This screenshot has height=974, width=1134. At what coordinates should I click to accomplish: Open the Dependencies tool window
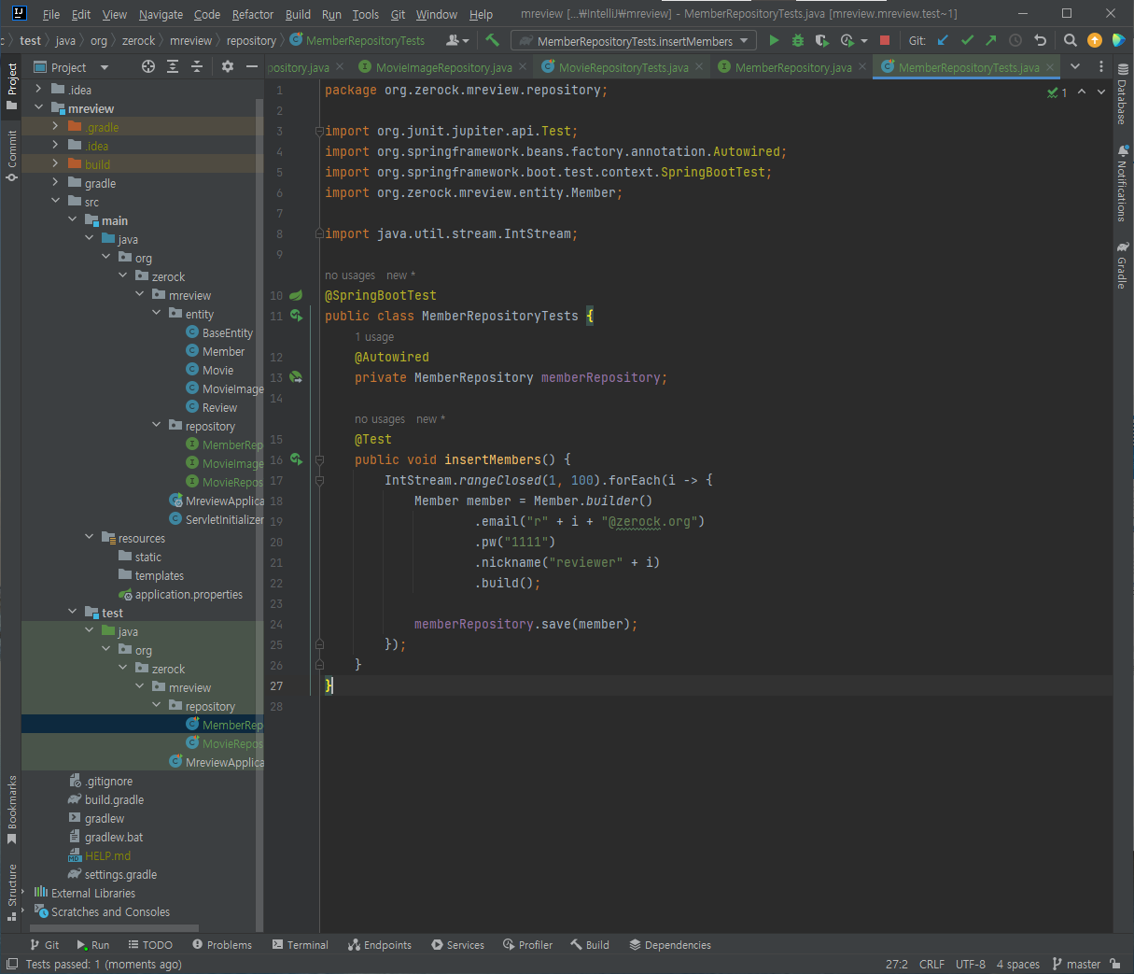pyautogui.click(x=670, y=945)
